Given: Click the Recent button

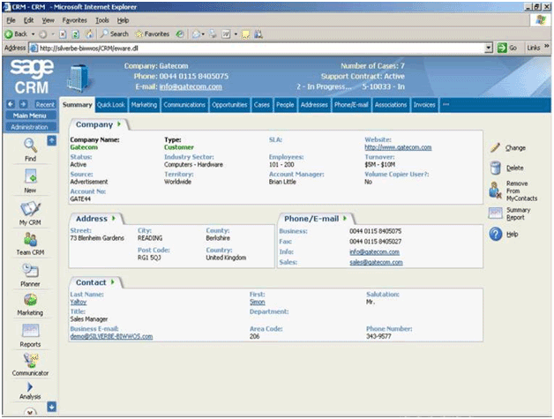Looking at the screenshot, I should tap(45, 105).
